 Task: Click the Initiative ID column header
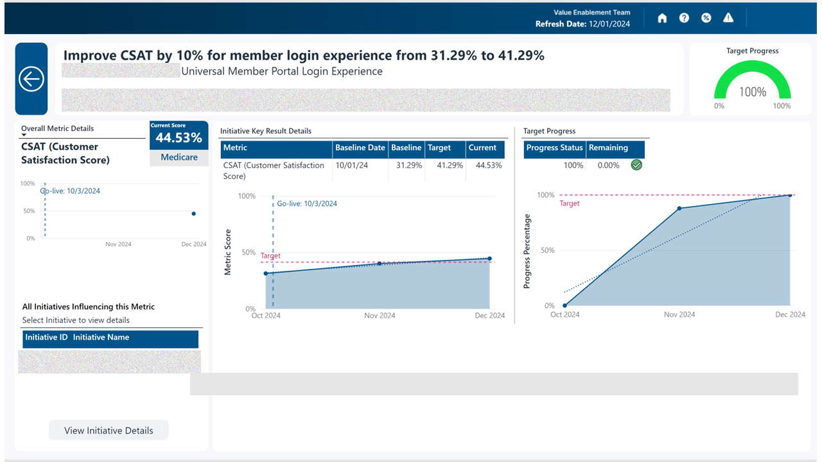click(46, 338)
